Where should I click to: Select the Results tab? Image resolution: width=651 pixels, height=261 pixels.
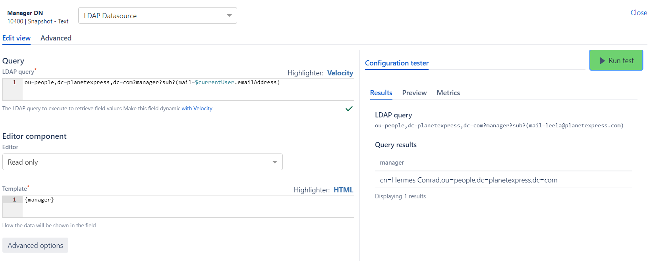click(381, 93)
